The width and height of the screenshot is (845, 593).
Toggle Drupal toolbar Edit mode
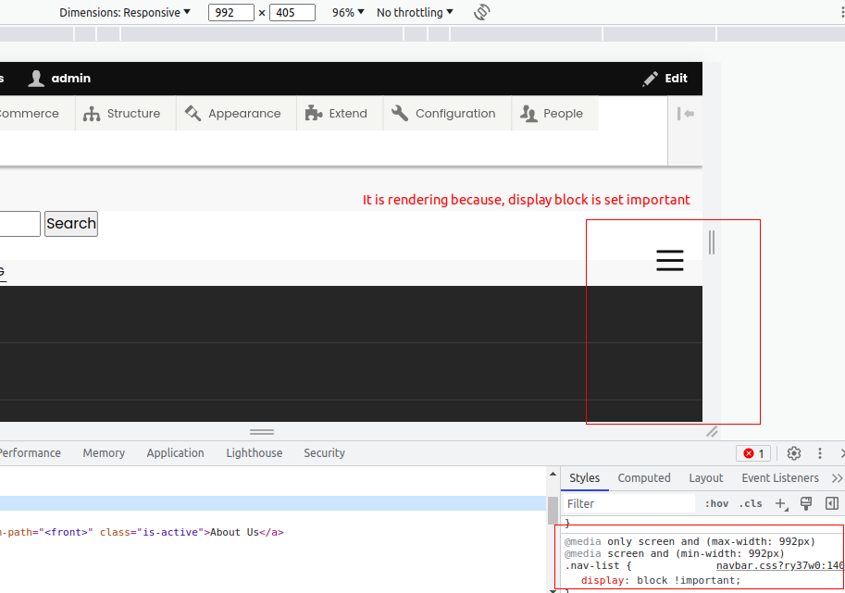[x=665, y=79]
